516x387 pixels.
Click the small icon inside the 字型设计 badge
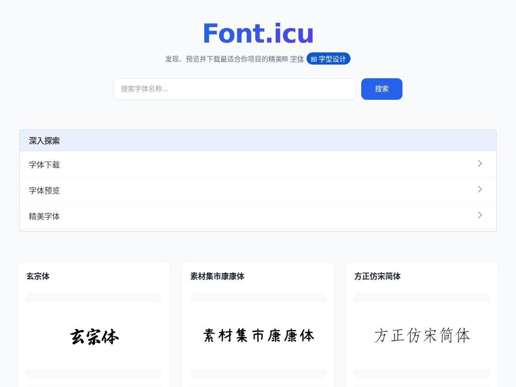point(314,59)
